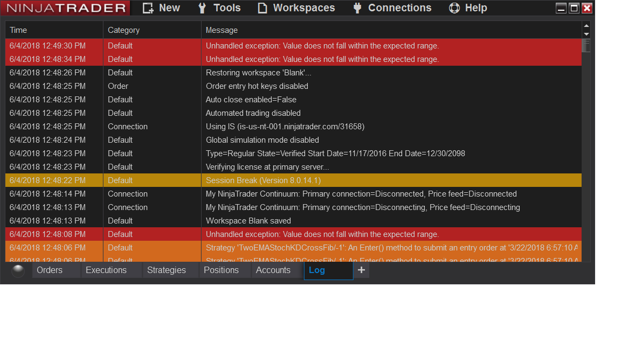The image size is (621, 349).
Task: Select "Restoring workspace 'Blank'..." message
Action: click(x=258, y=73)
